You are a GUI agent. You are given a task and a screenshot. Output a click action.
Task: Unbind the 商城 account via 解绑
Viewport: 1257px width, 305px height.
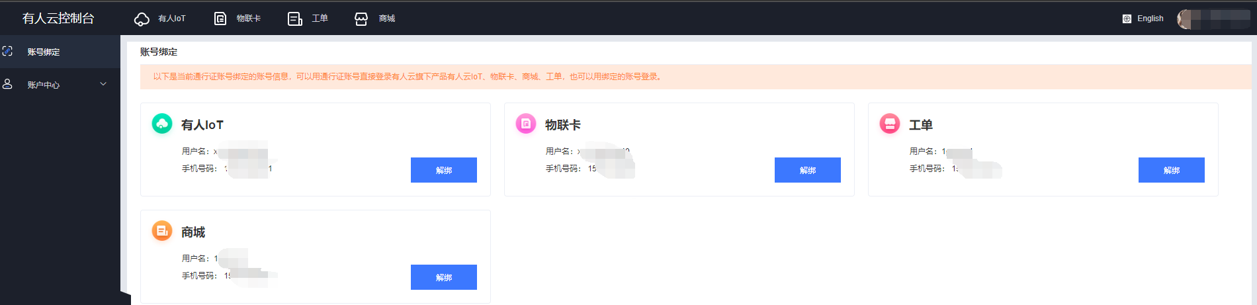tap(444, 277)
